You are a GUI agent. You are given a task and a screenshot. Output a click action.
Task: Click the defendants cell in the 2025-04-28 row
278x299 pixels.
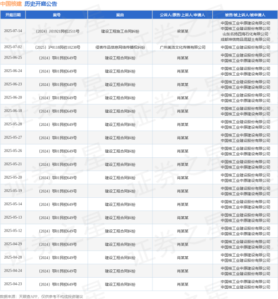[x=246, y=258]
